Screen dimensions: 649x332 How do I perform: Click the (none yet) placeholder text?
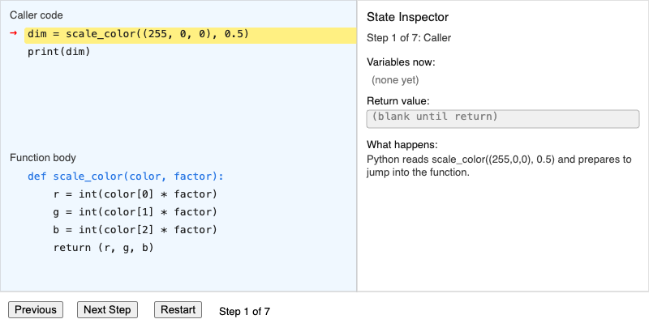tap(395, 80)
